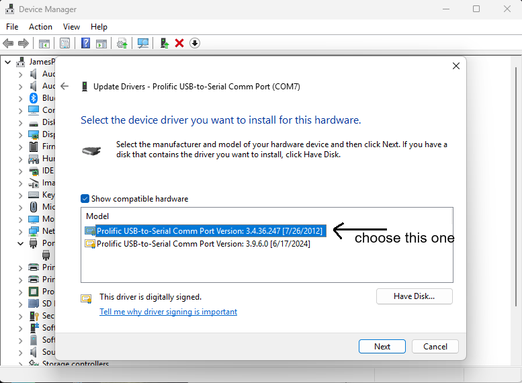Click the Have Disk... button

tap(414, 296)
